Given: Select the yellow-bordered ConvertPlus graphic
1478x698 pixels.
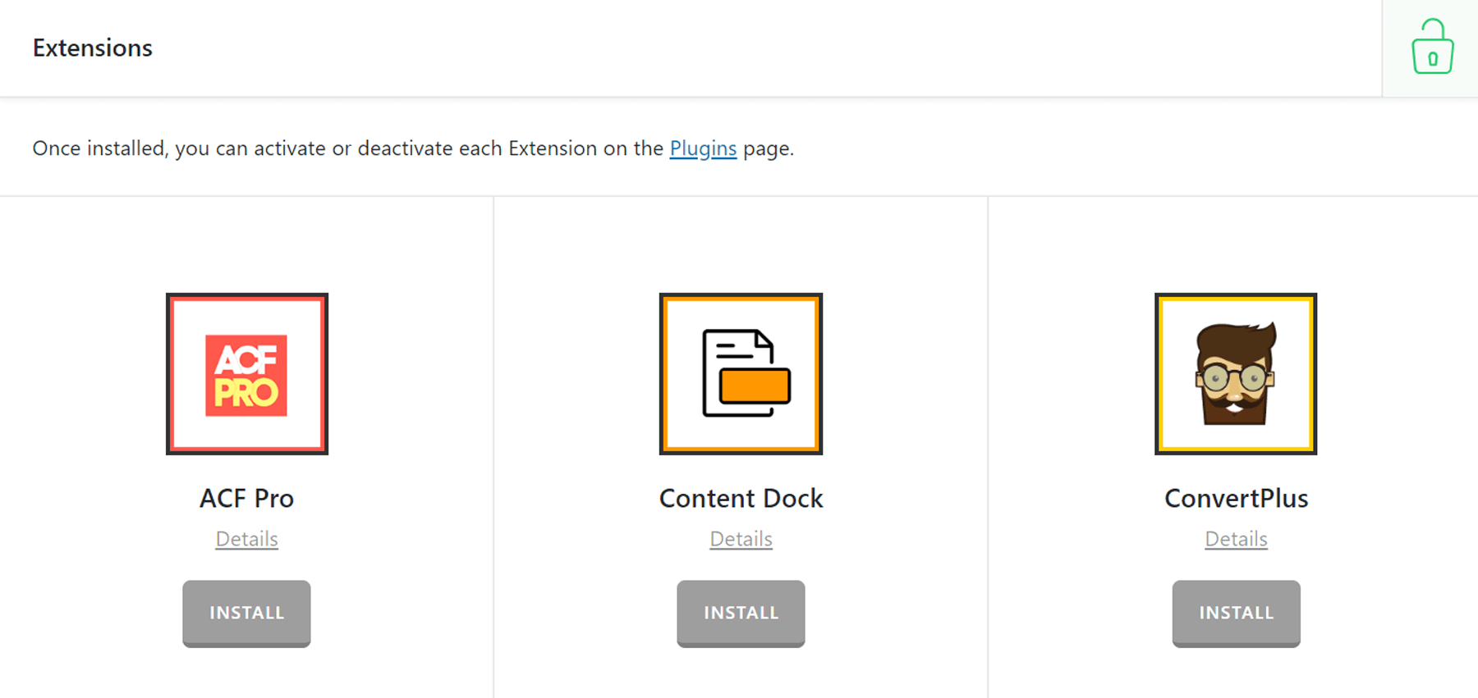Looking at the screenshot, I should [1235, 373].
